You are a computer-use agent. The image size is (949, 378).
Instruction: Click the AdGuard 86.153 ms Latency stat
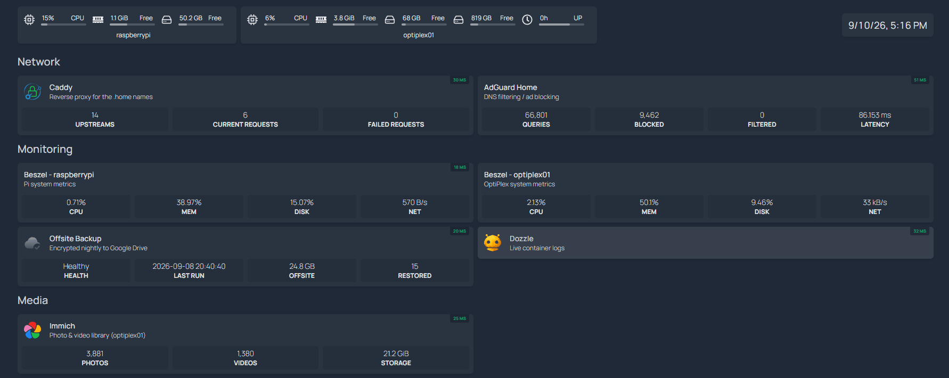(x=875, y=119)
